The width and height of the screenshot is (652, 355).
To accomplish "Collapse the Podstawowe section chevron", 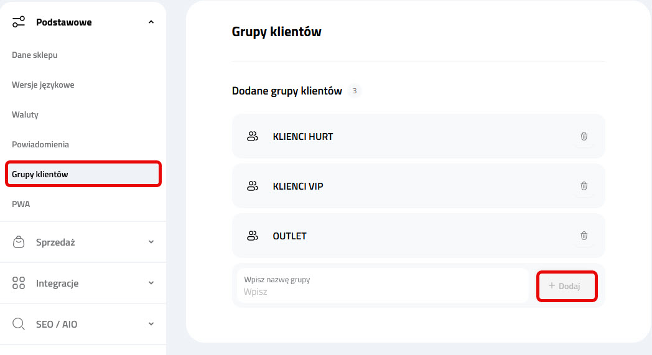I will [151, 22].
